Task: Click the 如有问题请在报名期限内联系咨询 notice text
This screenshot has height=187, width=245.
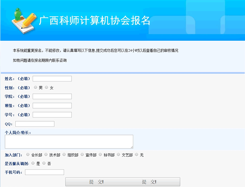Action: pos(40,60)
